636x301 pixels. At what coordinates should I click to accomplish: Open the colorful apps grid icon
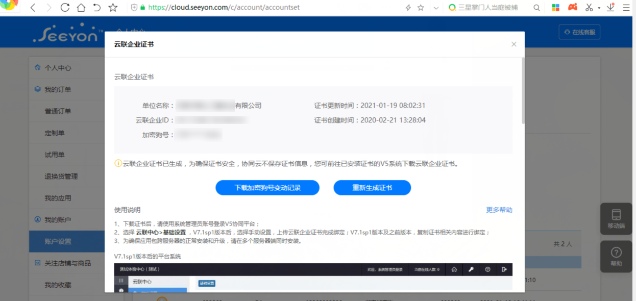click(556, 8)
